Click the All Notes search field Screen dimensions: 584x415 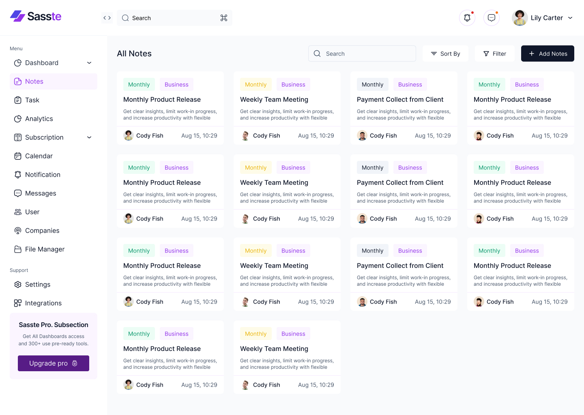362,53
